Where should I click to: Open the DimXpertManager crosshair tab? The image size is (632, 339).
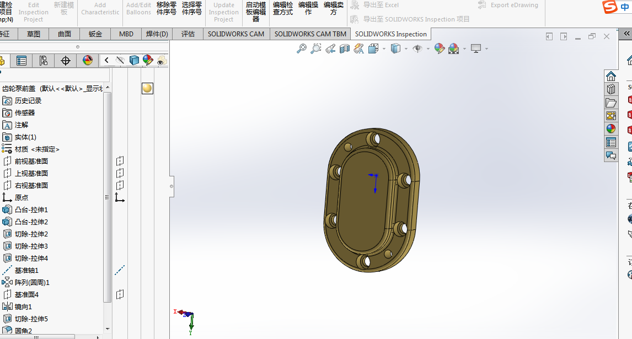click(x=65, y=61)
